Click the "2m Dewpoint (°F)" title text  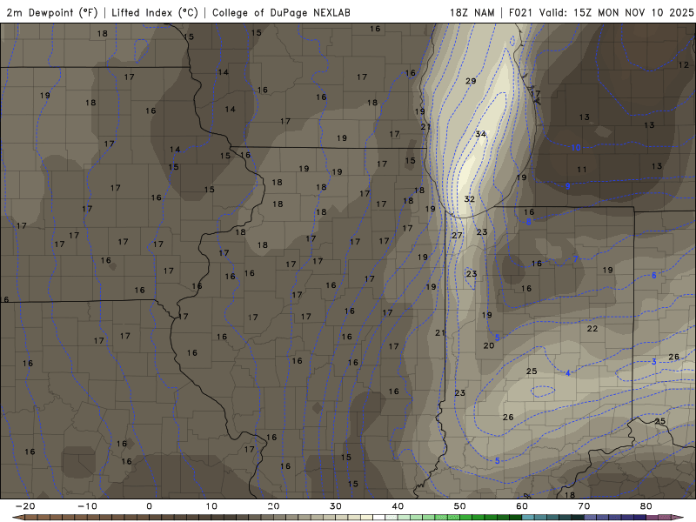click(52, 12)
